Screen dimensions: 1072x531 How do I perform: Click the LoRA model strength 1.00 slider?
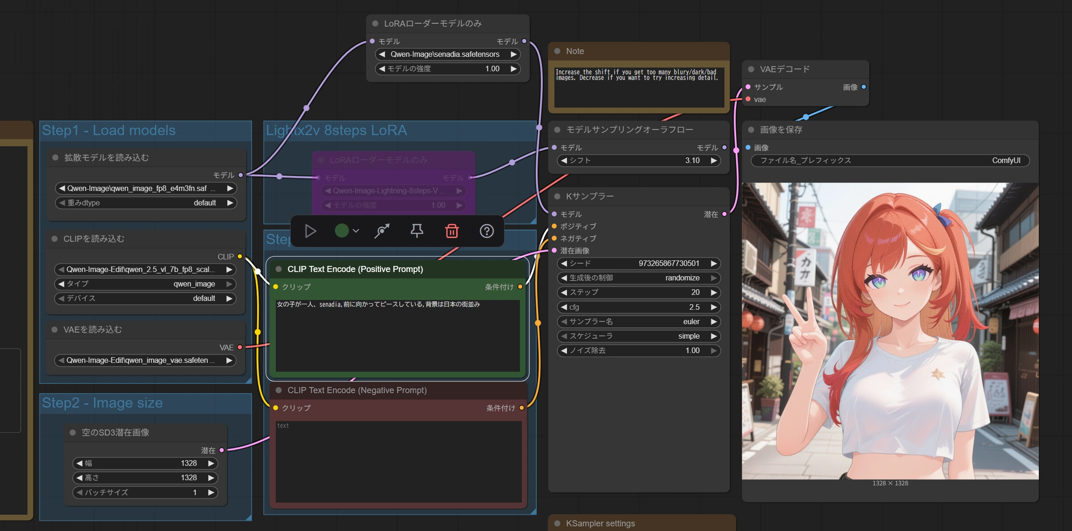[x=447, y=69]
